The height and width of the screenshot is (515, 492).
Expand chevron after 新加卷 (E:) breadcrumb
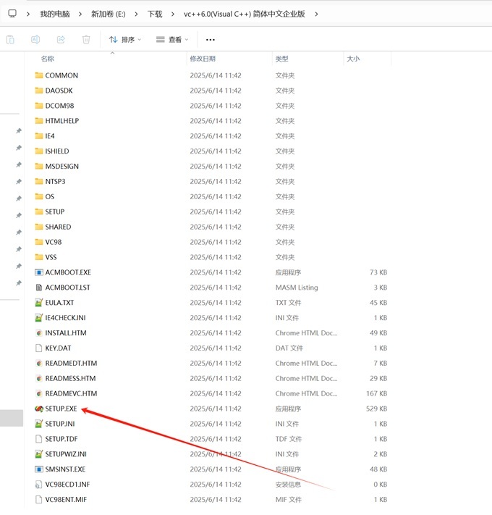(136, 14)
